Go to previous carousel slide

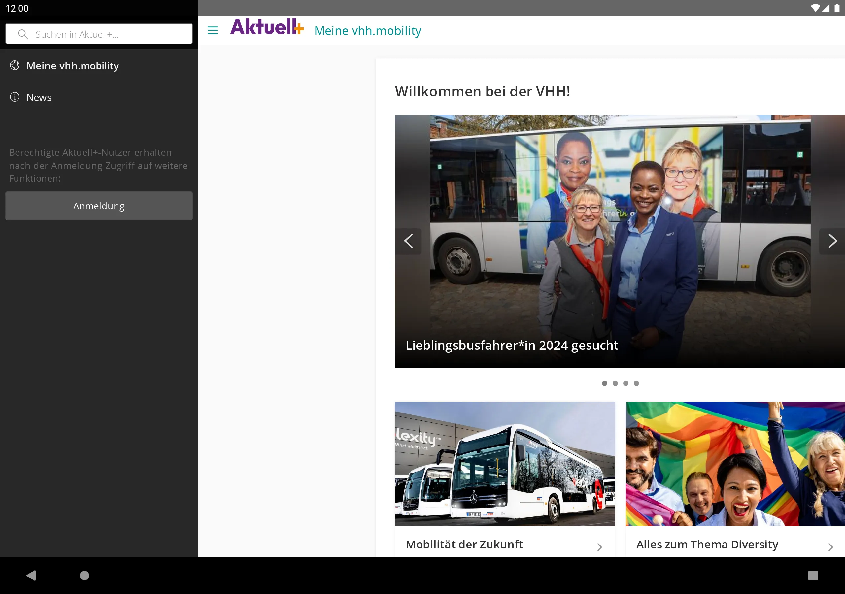tap(409, 241)
